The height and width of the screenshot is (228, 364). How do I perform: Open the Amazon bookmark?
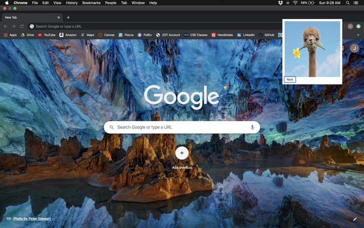[68, 35]
